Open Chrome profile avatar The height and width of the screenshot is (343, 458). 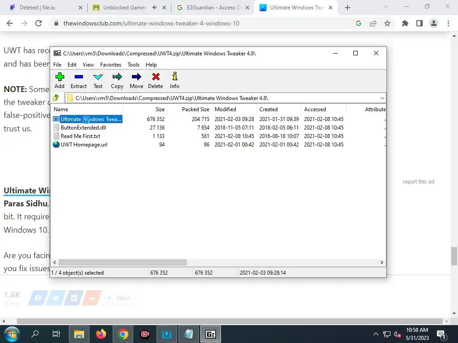tap(434, 23)
